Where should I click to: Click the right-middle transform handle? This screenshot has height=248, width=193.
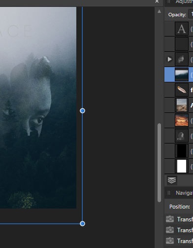coord(82,111)
